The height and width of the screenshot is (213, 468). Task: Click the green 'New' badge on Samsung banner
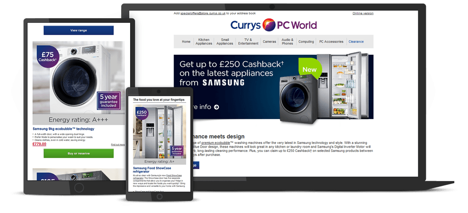click(310, 69)
